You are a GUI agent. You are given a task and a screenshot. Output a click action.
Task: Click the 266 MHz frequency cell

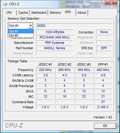[x=64, y=70]
